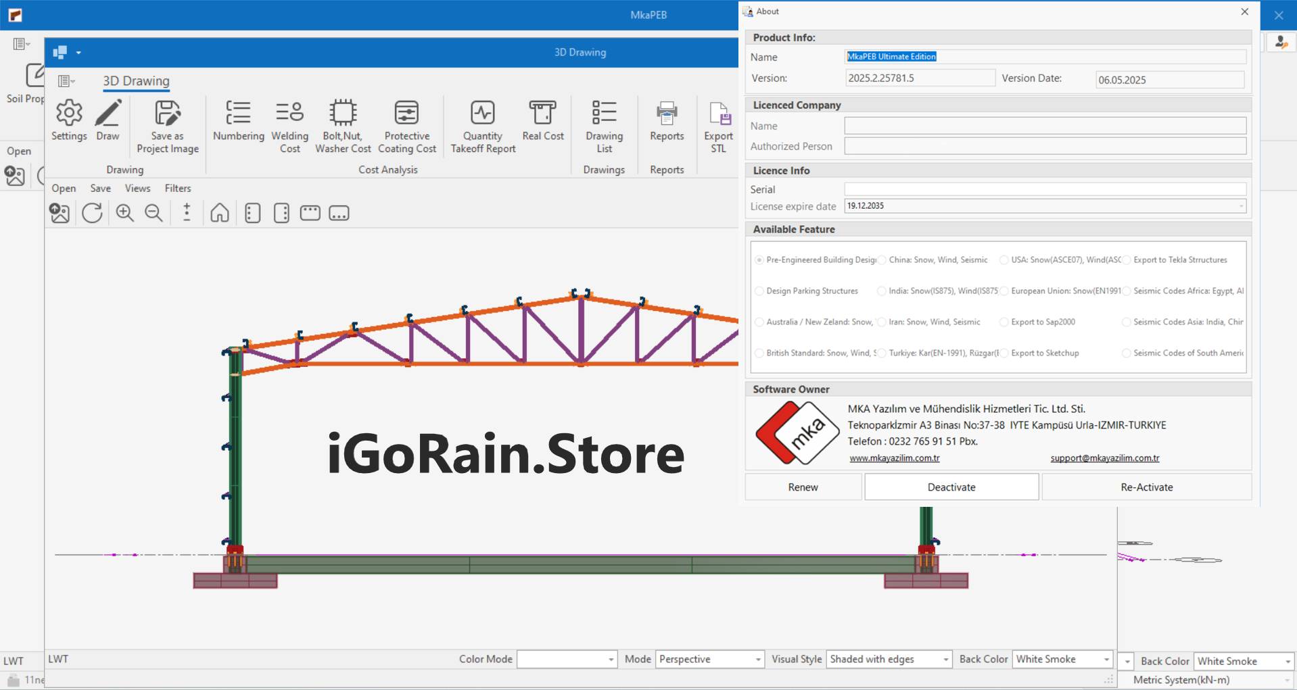Click the Deactivate button

click(951, 487)
